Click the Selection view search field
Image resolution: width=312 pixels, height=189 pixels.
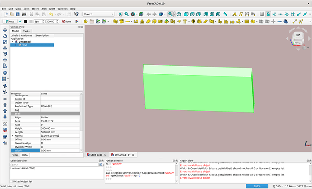click(x=54, y=165)
